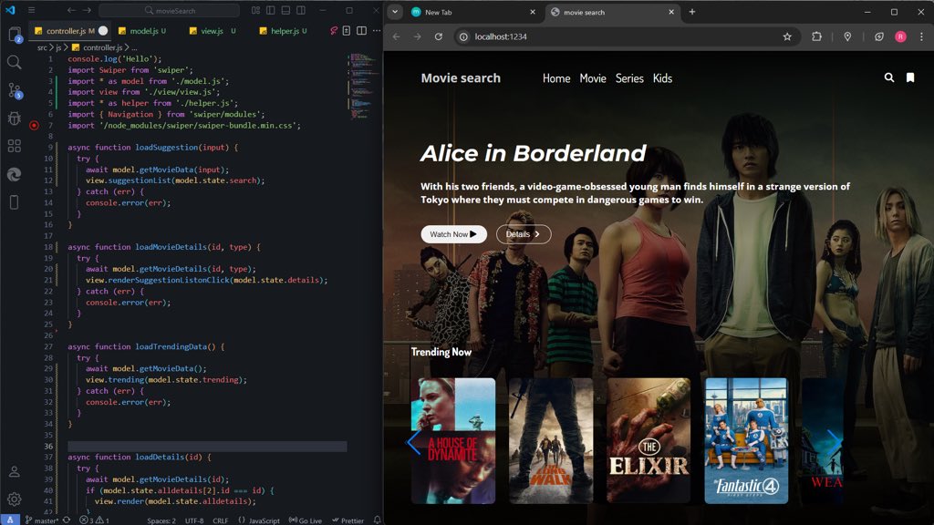Click Synchronize Changes icon in status bar

[66, 520]
